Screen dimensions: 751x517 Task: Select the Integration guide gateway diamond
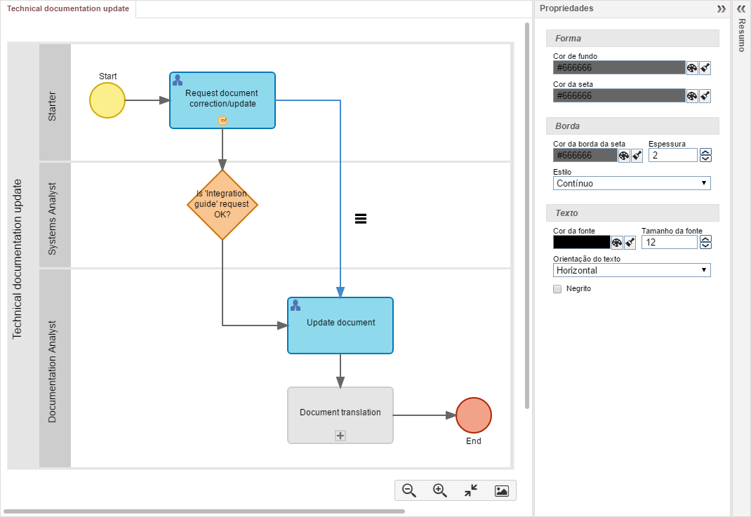(x=222, y=205)
